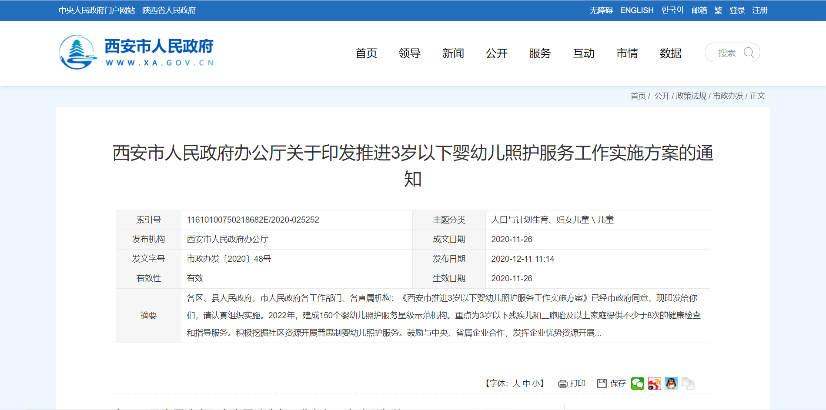Open the ENGLISH language link

(x=637, y=10)
